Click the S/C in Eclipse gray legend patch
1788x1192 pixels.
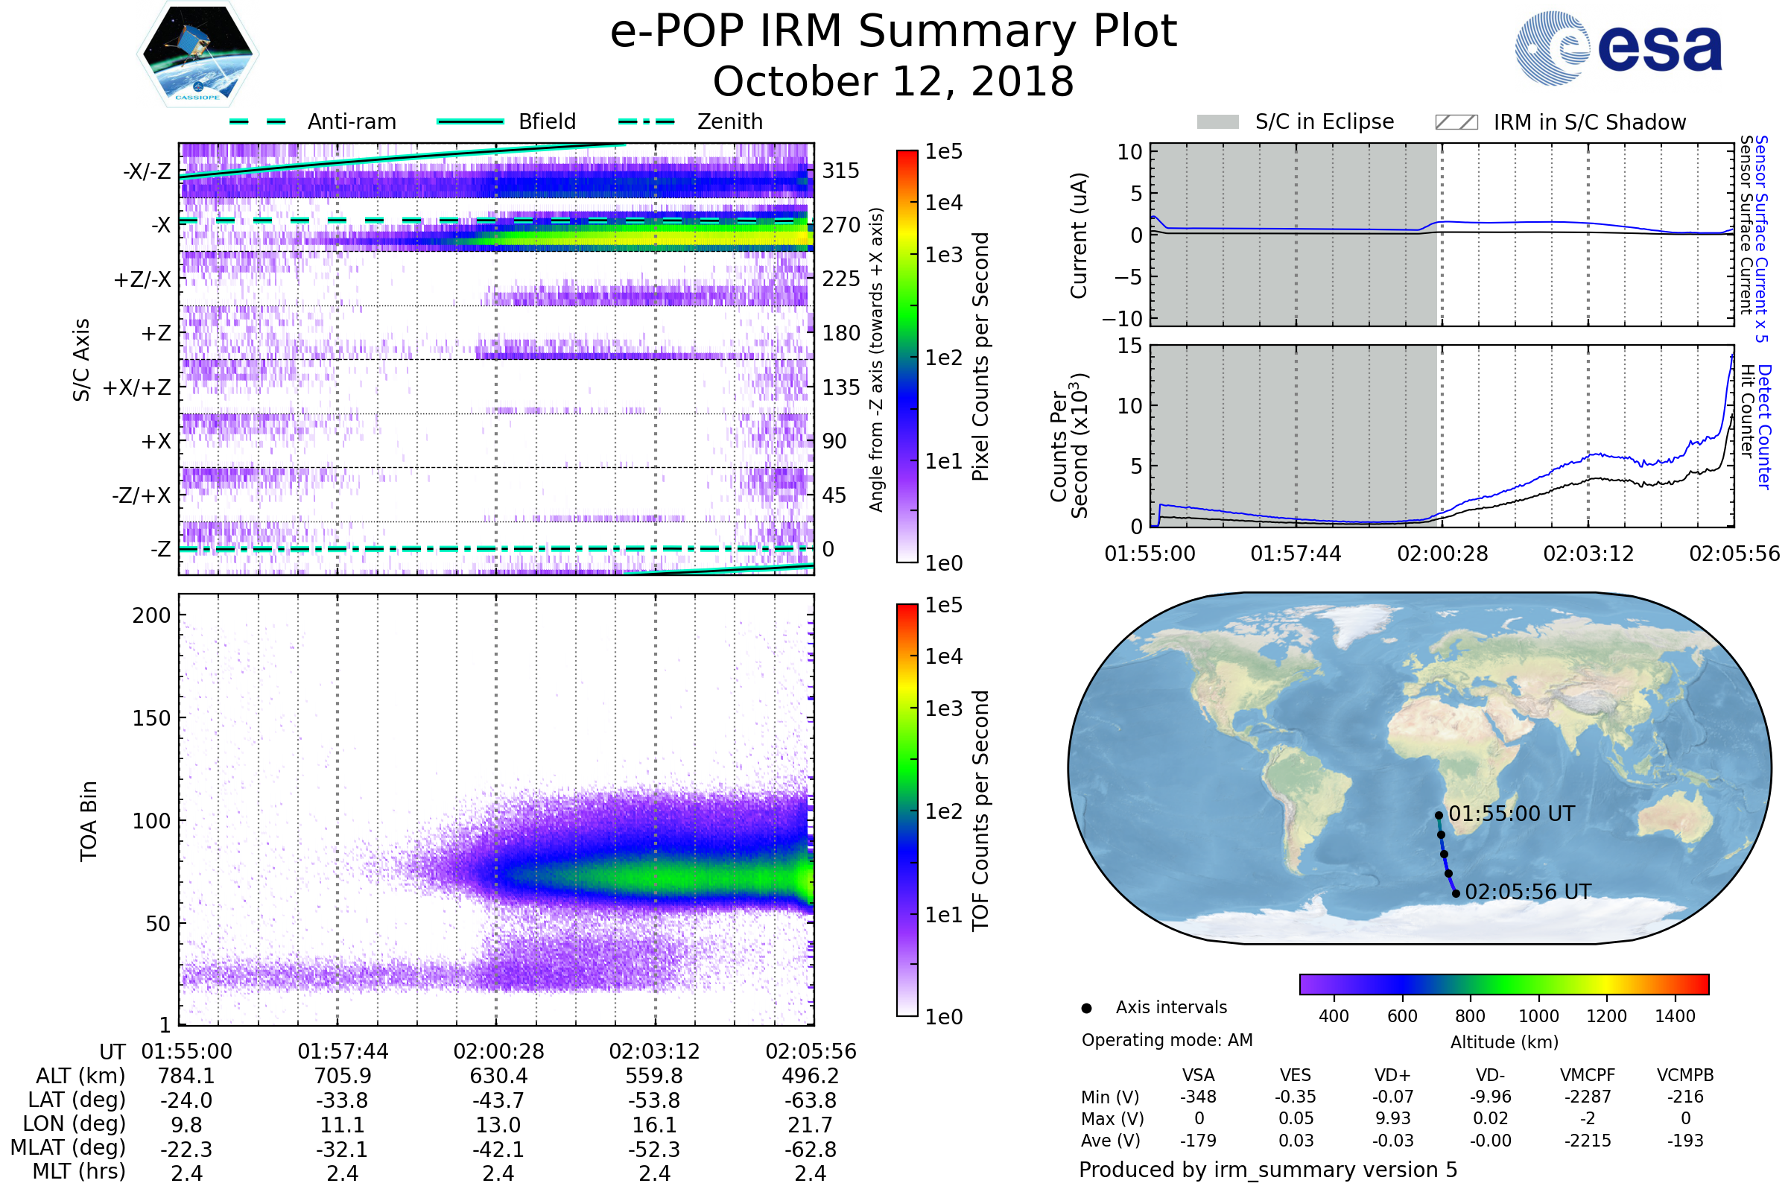[x=1217, y=122]
